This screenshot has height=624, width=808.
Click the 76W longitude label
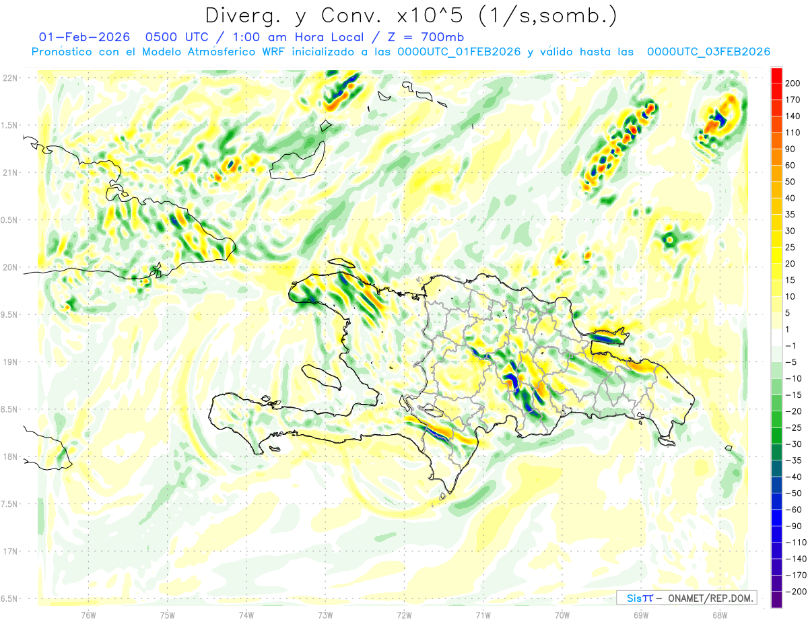[x=88, y=615]
